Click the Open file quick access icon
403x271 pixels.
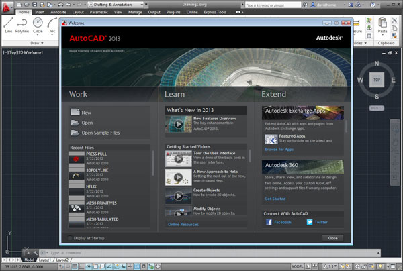pyautogui.click(x=27, y=5)
